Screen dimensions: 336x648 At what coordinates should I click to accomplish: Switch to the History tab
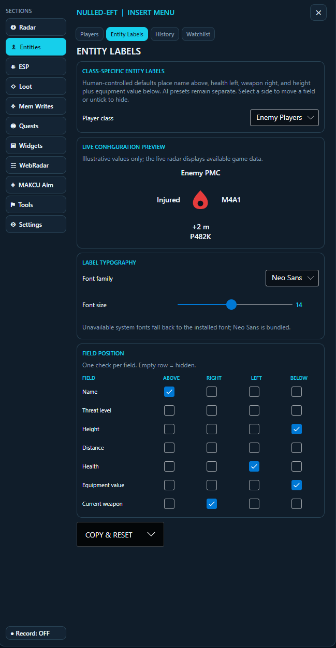tap(165, 34)
